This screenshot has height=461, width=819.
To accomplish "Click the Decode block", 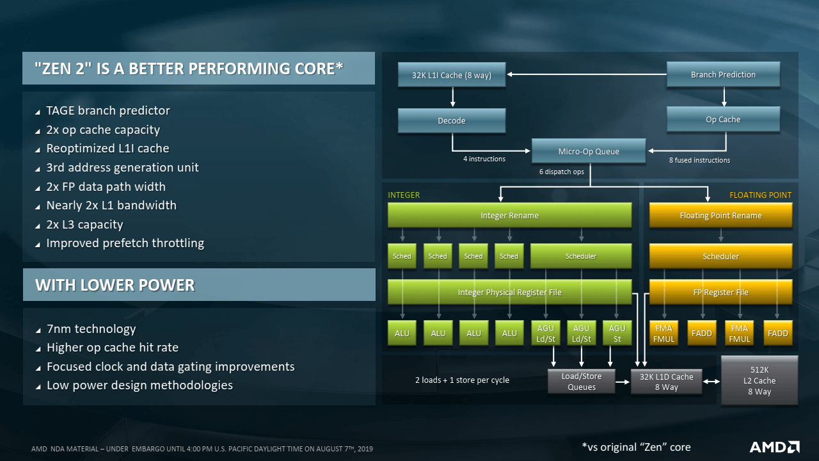I will [x=452, y=120].
